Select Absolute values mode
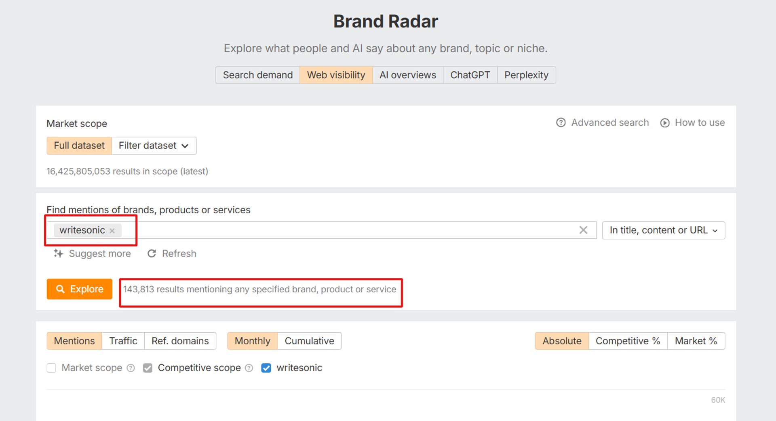The height and width of the screenshot is (421, 776). (x=562, y=341)
